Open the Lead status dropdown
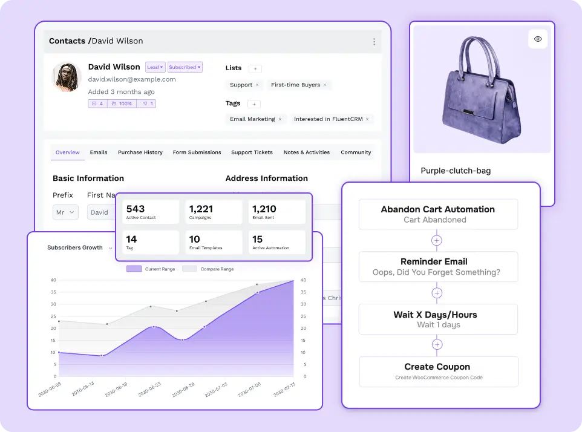 click(155, 67)
